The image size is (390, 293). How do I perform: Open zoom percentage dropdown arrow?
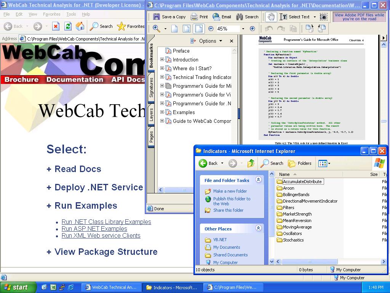pyautogui.click(x=243, y=29)
